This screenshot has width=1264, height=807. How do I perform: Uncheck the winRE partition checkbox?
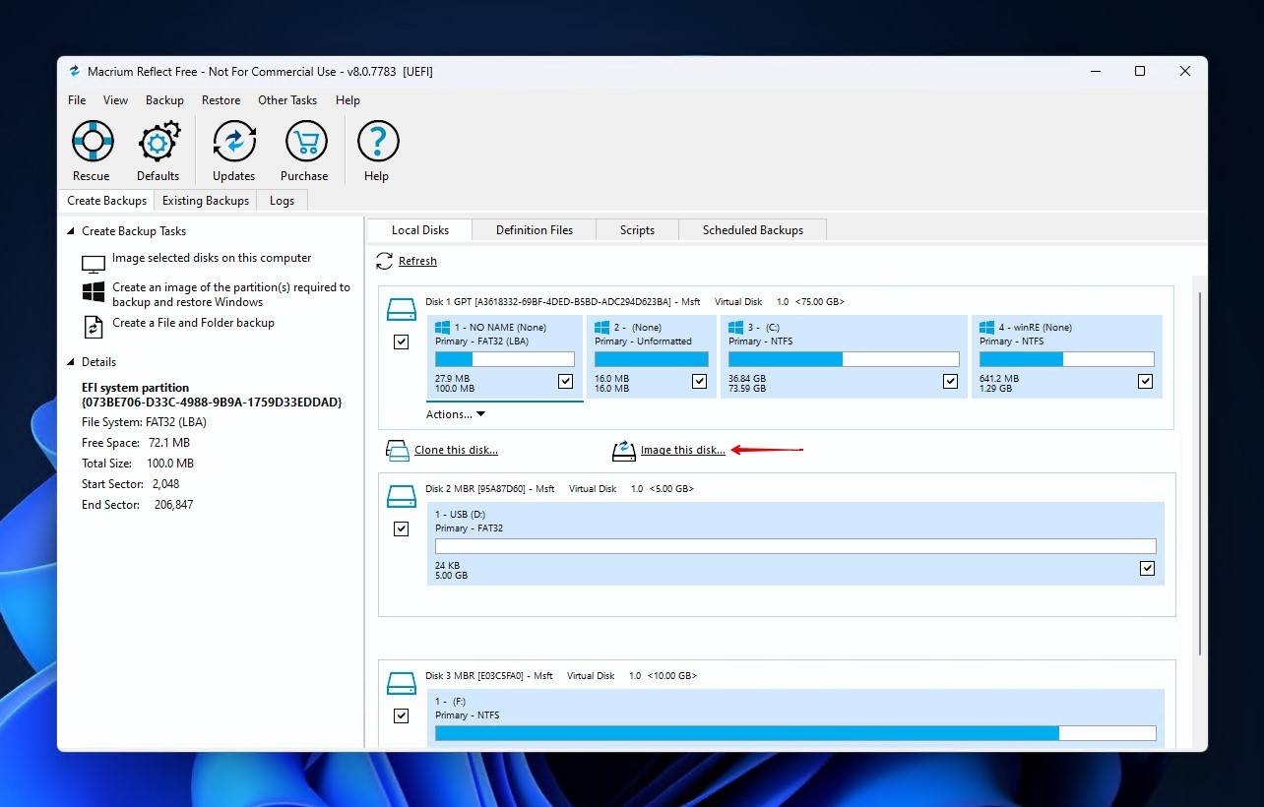[1145, 381]
